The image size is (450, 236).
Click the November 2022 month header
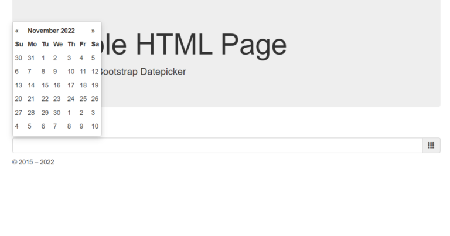(x=52, y=31)
